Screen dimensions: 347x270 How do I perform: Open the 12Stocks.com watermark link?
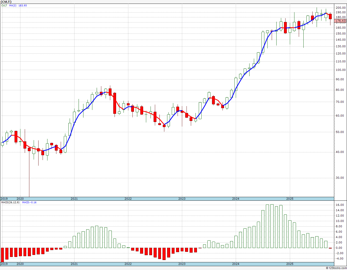[336, 268]
